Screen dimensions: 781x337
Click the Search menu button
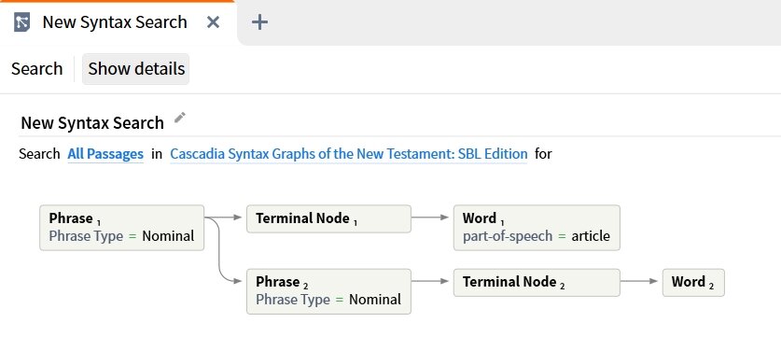[37, 69]
